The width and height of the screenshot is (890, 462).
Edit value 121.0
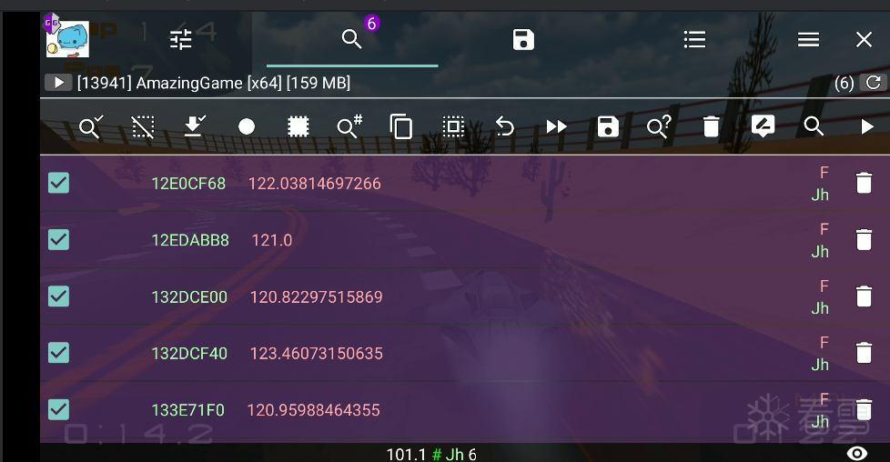point(272,240)
